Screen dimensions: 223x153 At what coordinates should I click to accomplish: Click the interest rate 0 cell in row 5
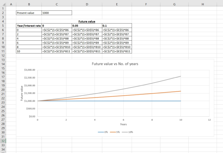[57, 26]
